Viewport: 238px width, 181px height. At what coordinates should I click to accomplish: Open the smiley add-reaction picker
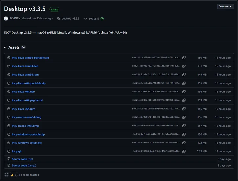point(6,175)
